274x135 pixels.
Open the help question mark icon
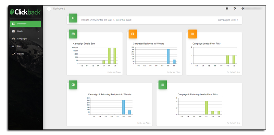(x=227, y=8)
